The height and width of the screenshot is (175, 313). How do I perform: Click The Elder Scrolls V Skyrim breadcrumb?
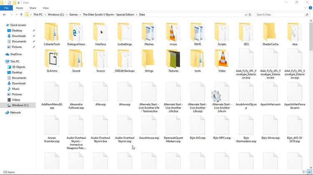tap(109, 15)
